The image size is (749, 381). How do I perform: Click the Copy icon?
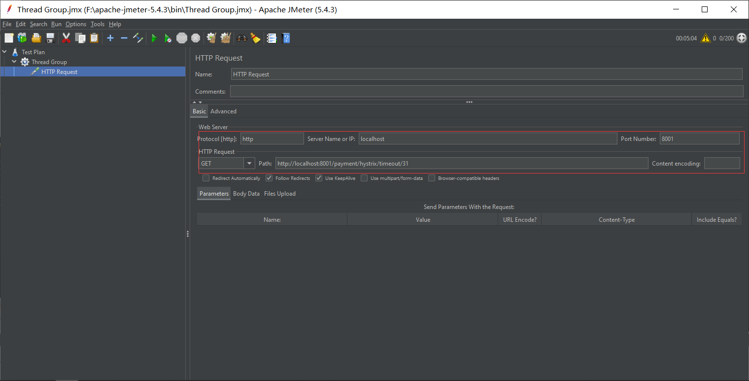coord(80,38)
